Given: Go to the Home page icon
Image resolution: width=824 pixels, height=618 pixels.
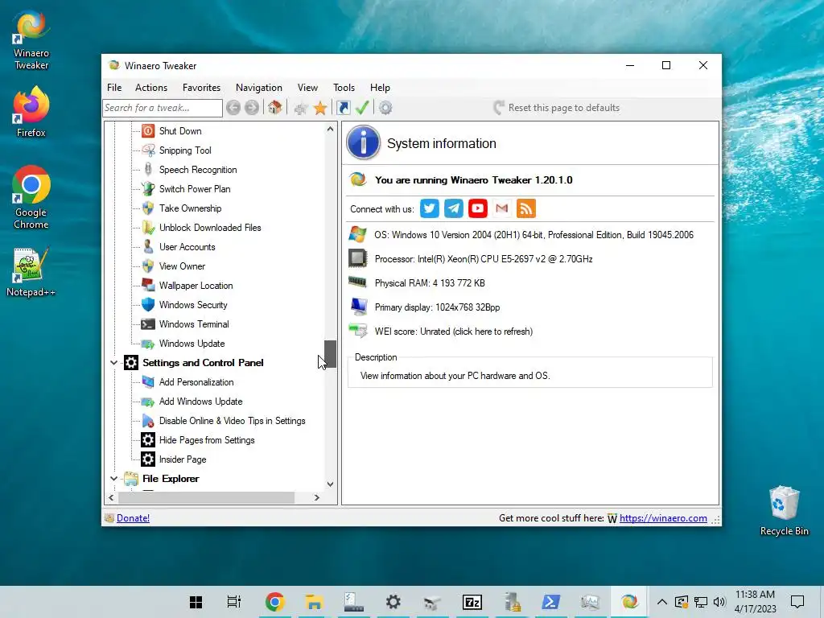Looking at the screenshot, I should pos(274,108).
